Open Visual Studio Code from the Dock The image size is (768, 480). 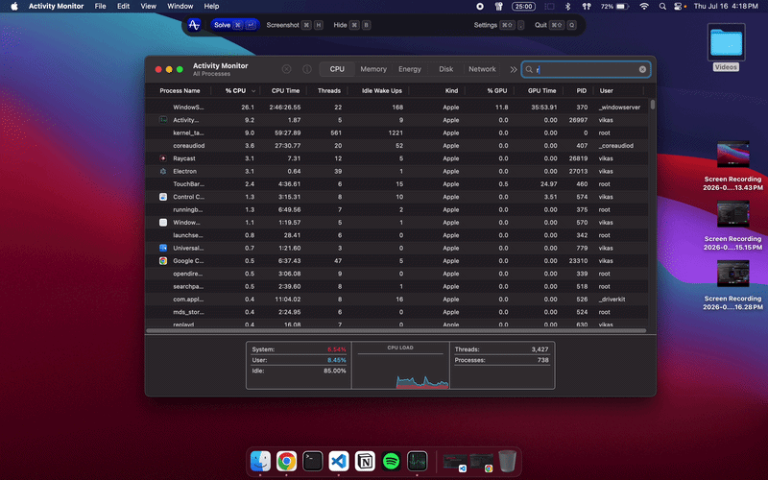[339, 461]
